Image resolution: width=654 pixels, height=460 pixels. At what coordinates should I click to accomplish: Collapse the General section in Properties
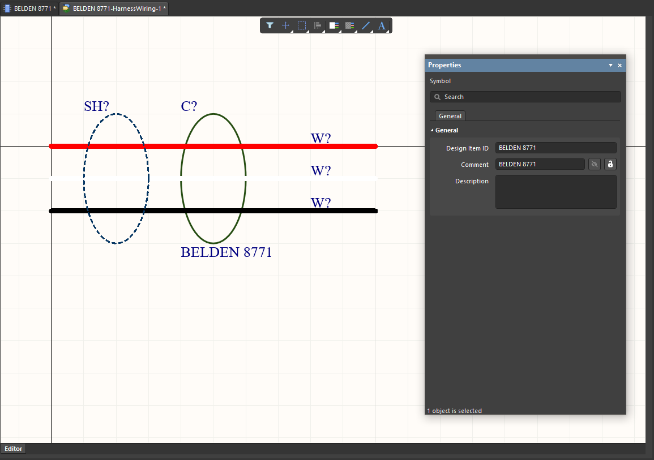click(x=433, y=130)
